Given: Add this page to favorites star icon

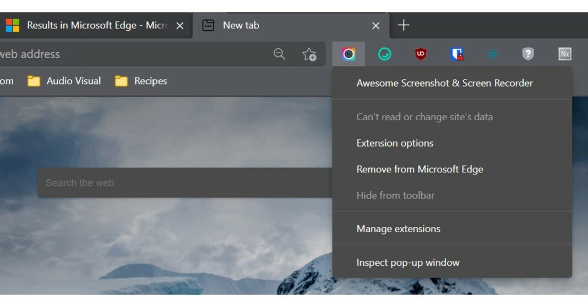Looking at the screenshot, I should (x=309, y=54).
